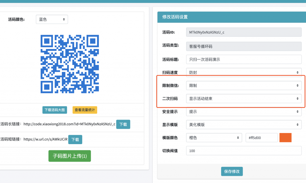Click the green 子码图片上传(1) button

(x=70, y=156)
